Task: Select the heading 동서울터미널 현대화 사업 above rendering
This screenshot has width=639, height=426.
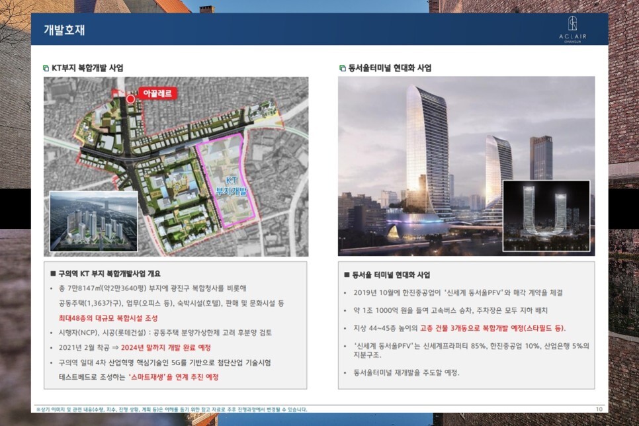Action: [390, 68]
